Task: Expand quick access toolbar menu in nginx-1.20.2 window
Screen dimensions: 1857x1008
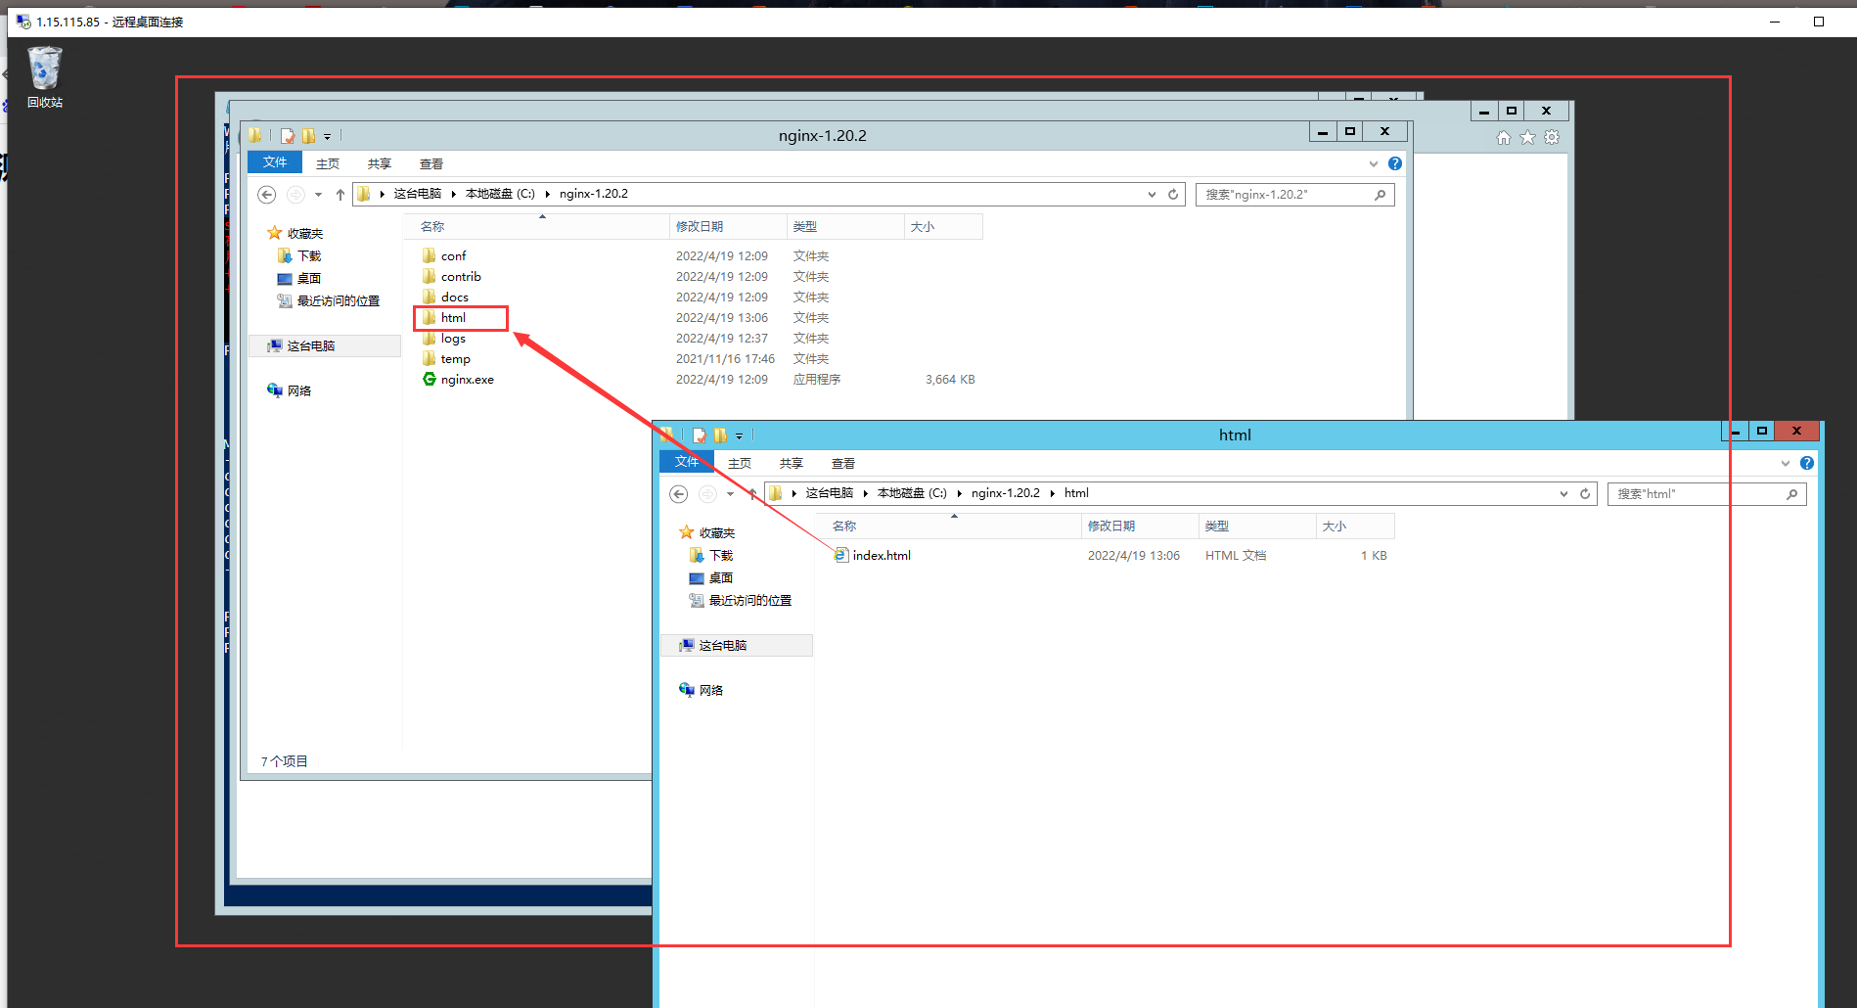Action: 327,137
